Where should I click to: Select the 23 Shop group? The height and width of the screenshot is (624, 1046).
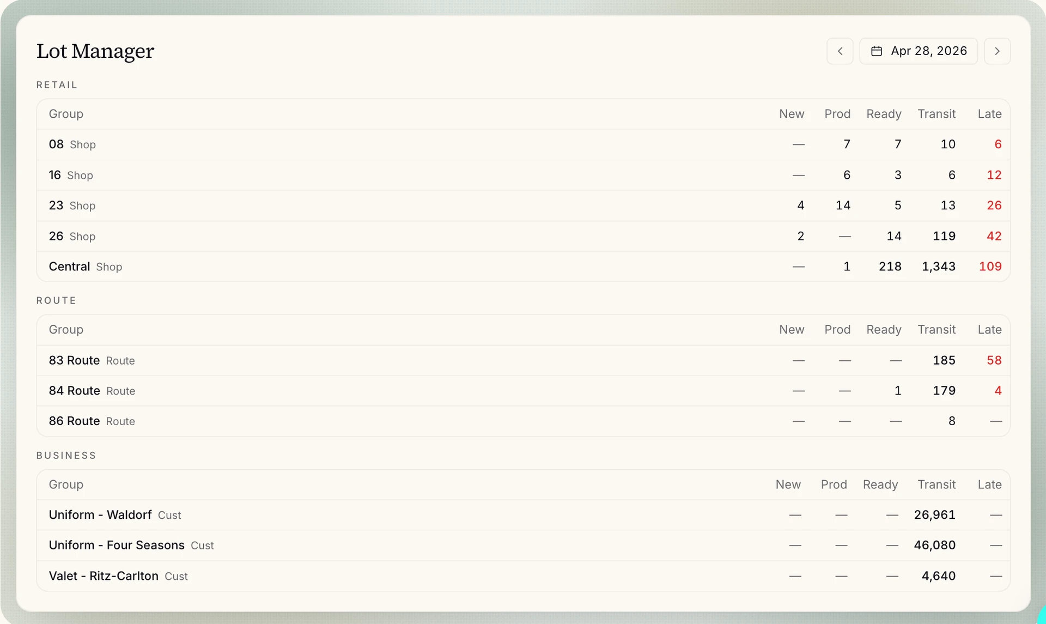coord(523,205)
